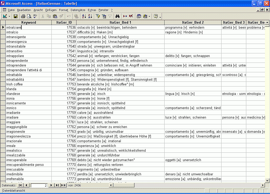Screen dimensions: 270x194
Task: Click the cell 'delitto [v]: fangen; schnappen'
Action: [x=193, y=56]
